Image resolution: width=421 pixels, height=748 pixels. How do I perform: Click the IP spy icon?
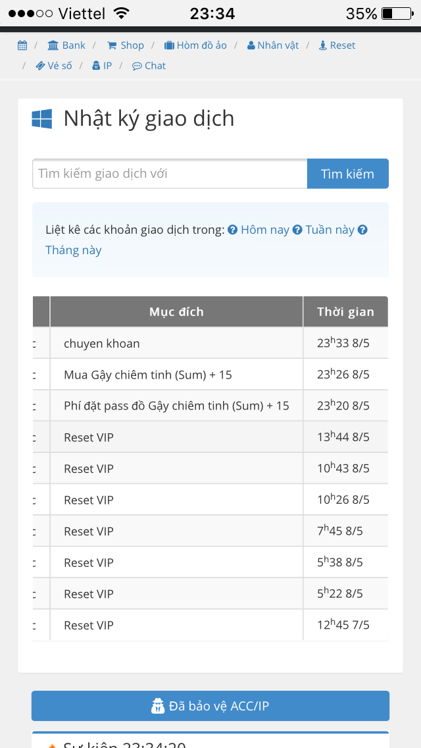[x=96, y=66]
